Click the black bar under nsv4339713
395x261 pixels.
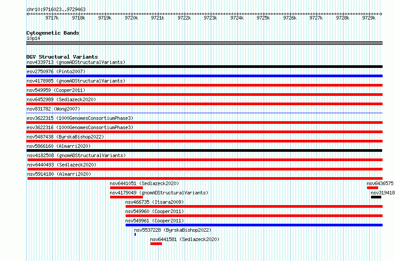click(x=204, y=67)
